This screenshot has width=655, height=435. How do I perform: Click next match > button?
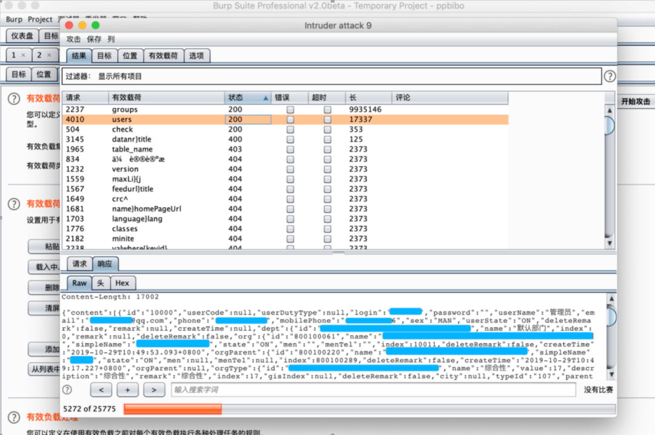pos(153,390)
